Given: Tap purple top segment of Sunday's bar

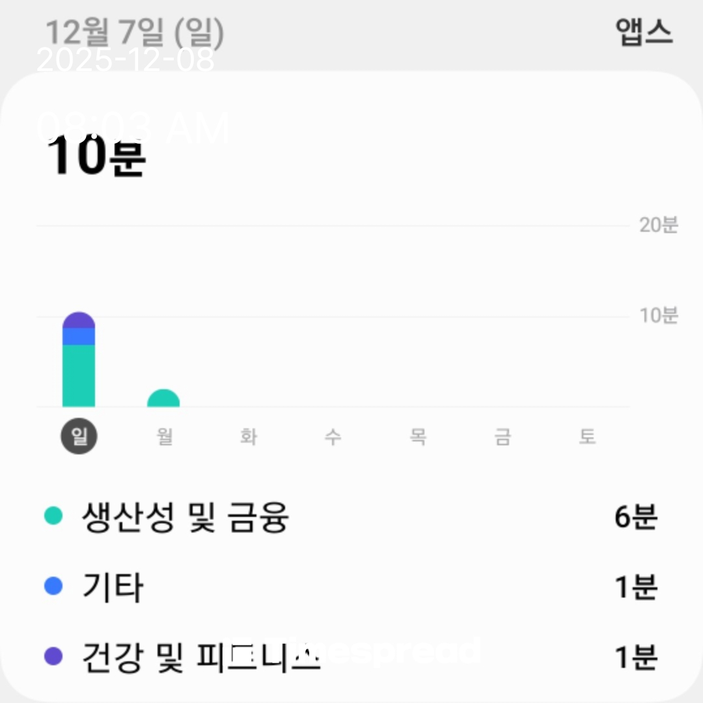Looking at the screenshot, I should coord(79,320).
